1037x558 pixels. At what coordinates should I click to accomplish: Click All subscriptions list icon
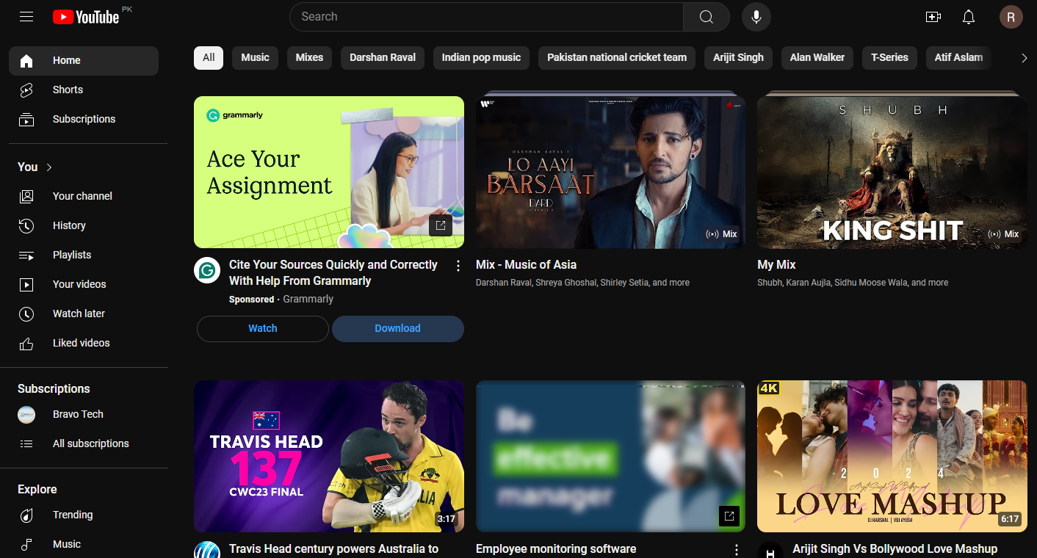[26, 443]
